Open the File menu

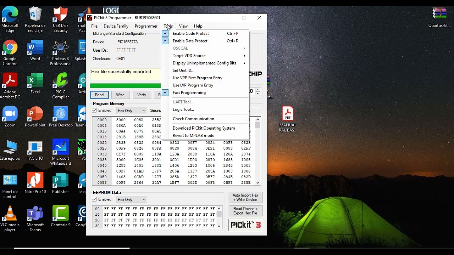[x=94, y=26]
